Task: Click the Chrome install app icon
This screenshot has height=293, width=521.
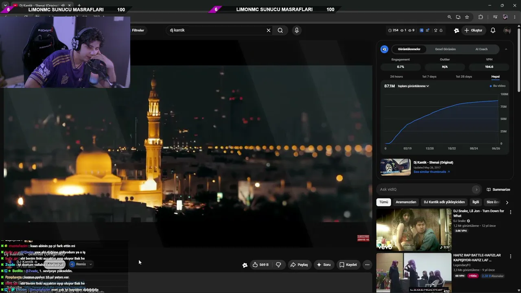Action: tap(458, 17)
